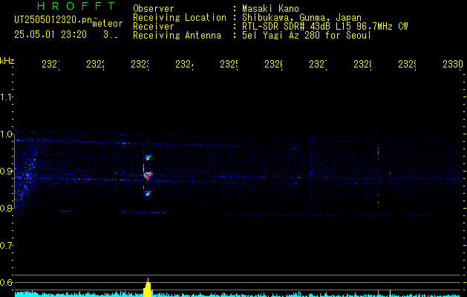Click the 0.8 frequency axis label
The height and width of the screenshot is (297, 467).
tap(7, 208)
